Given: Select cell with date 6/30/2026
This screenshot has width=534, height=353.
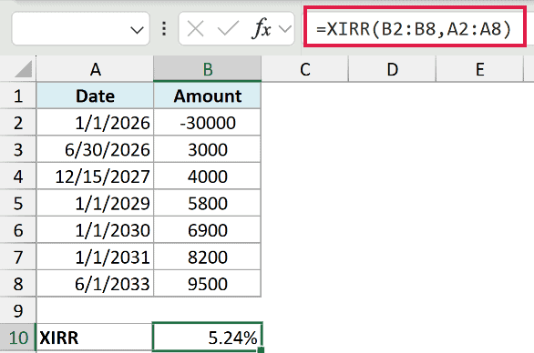Looking at the screenshot, I should pos(95,149).
